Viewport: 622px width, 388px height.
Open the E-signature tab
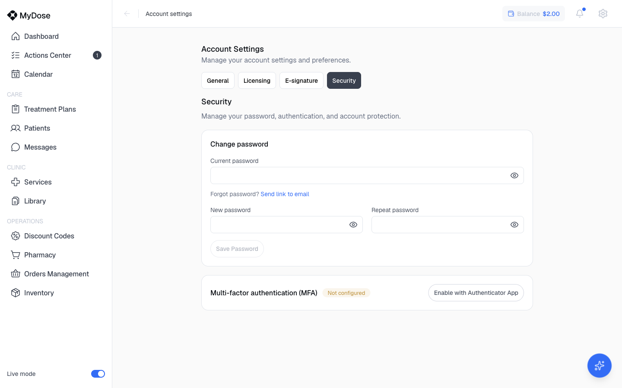tap(301, 81)
